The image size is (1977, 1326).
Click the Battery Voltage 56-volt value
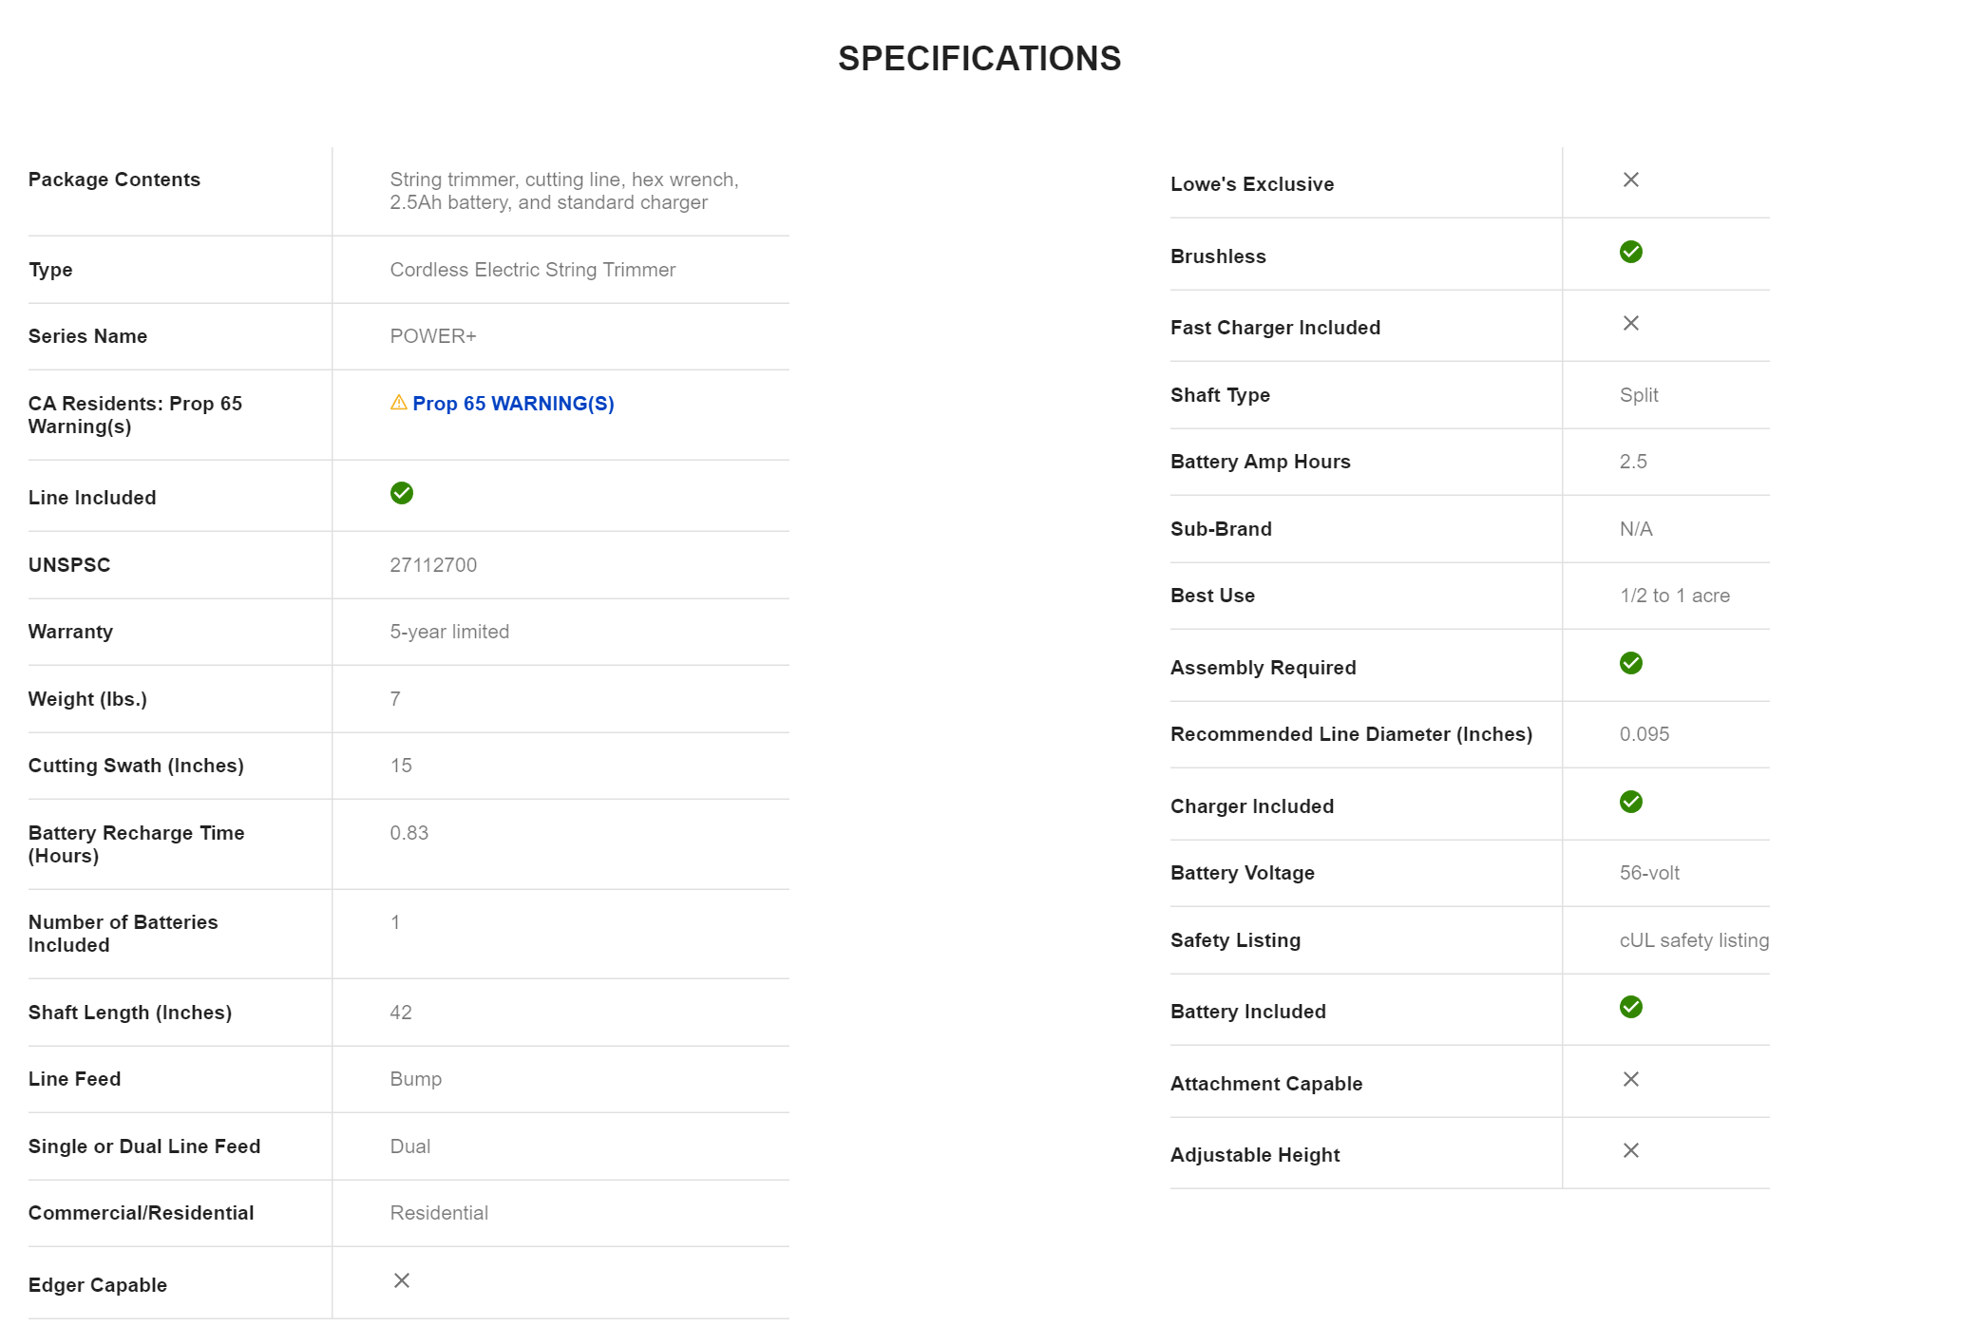pos(1649,873)
